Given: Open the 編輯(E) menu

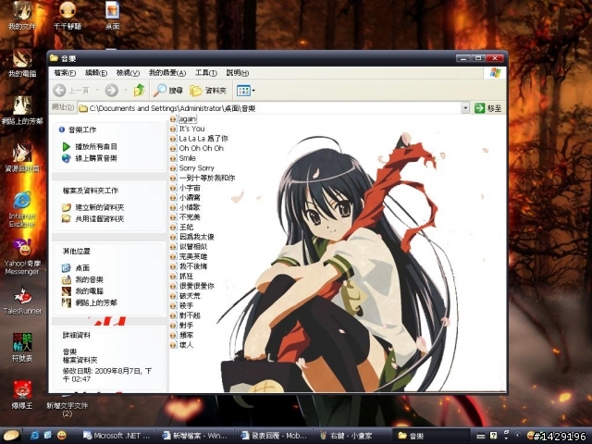Looking at the screenshot, I should pyautogui.click(x=96, y=73).
